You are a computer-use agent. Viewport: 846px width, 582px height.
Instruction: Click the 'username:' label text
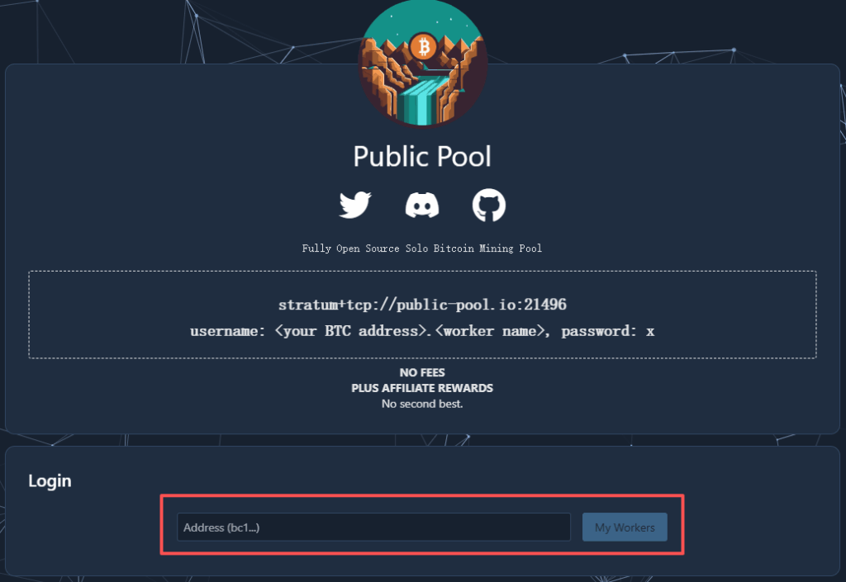(x=227, y=331)
